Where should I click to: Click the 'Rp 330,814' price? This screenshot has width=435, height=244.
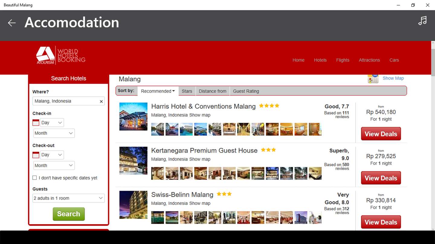click(x=381, y=200)
